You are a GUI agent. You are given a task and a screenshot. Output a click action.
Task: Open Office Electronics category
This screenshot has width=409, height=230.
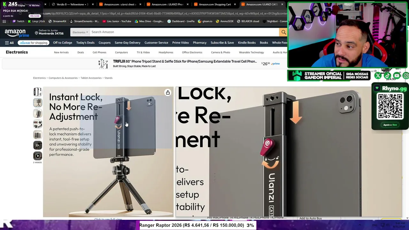[x=192, y=52]
